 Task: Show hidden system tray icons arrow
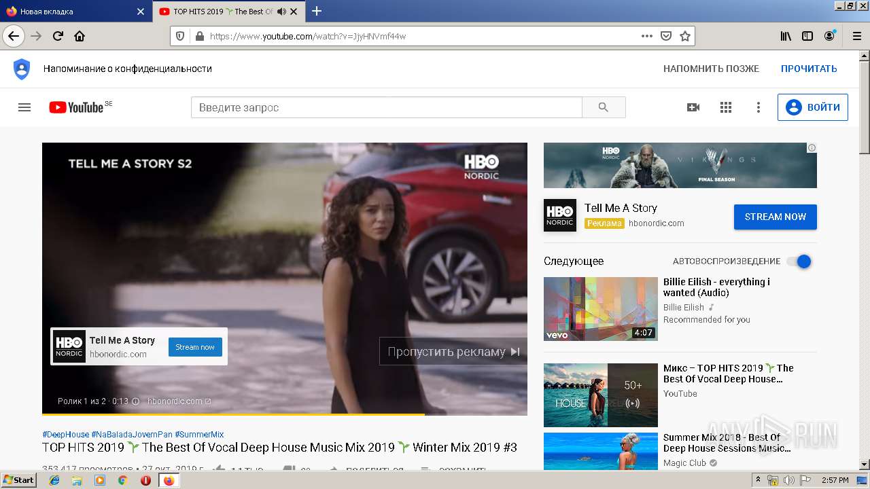[x=759, y=480]
